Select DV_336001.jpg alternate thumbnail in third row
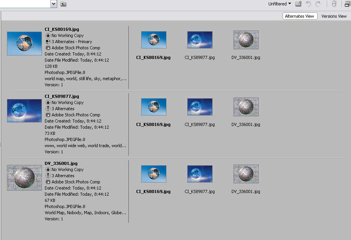The image size is (351, 240). click(x=246, y=174)
